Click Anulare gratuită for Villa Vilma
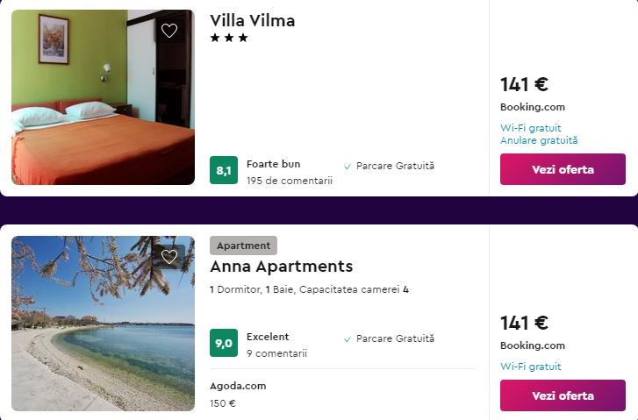 click(539, 140)
